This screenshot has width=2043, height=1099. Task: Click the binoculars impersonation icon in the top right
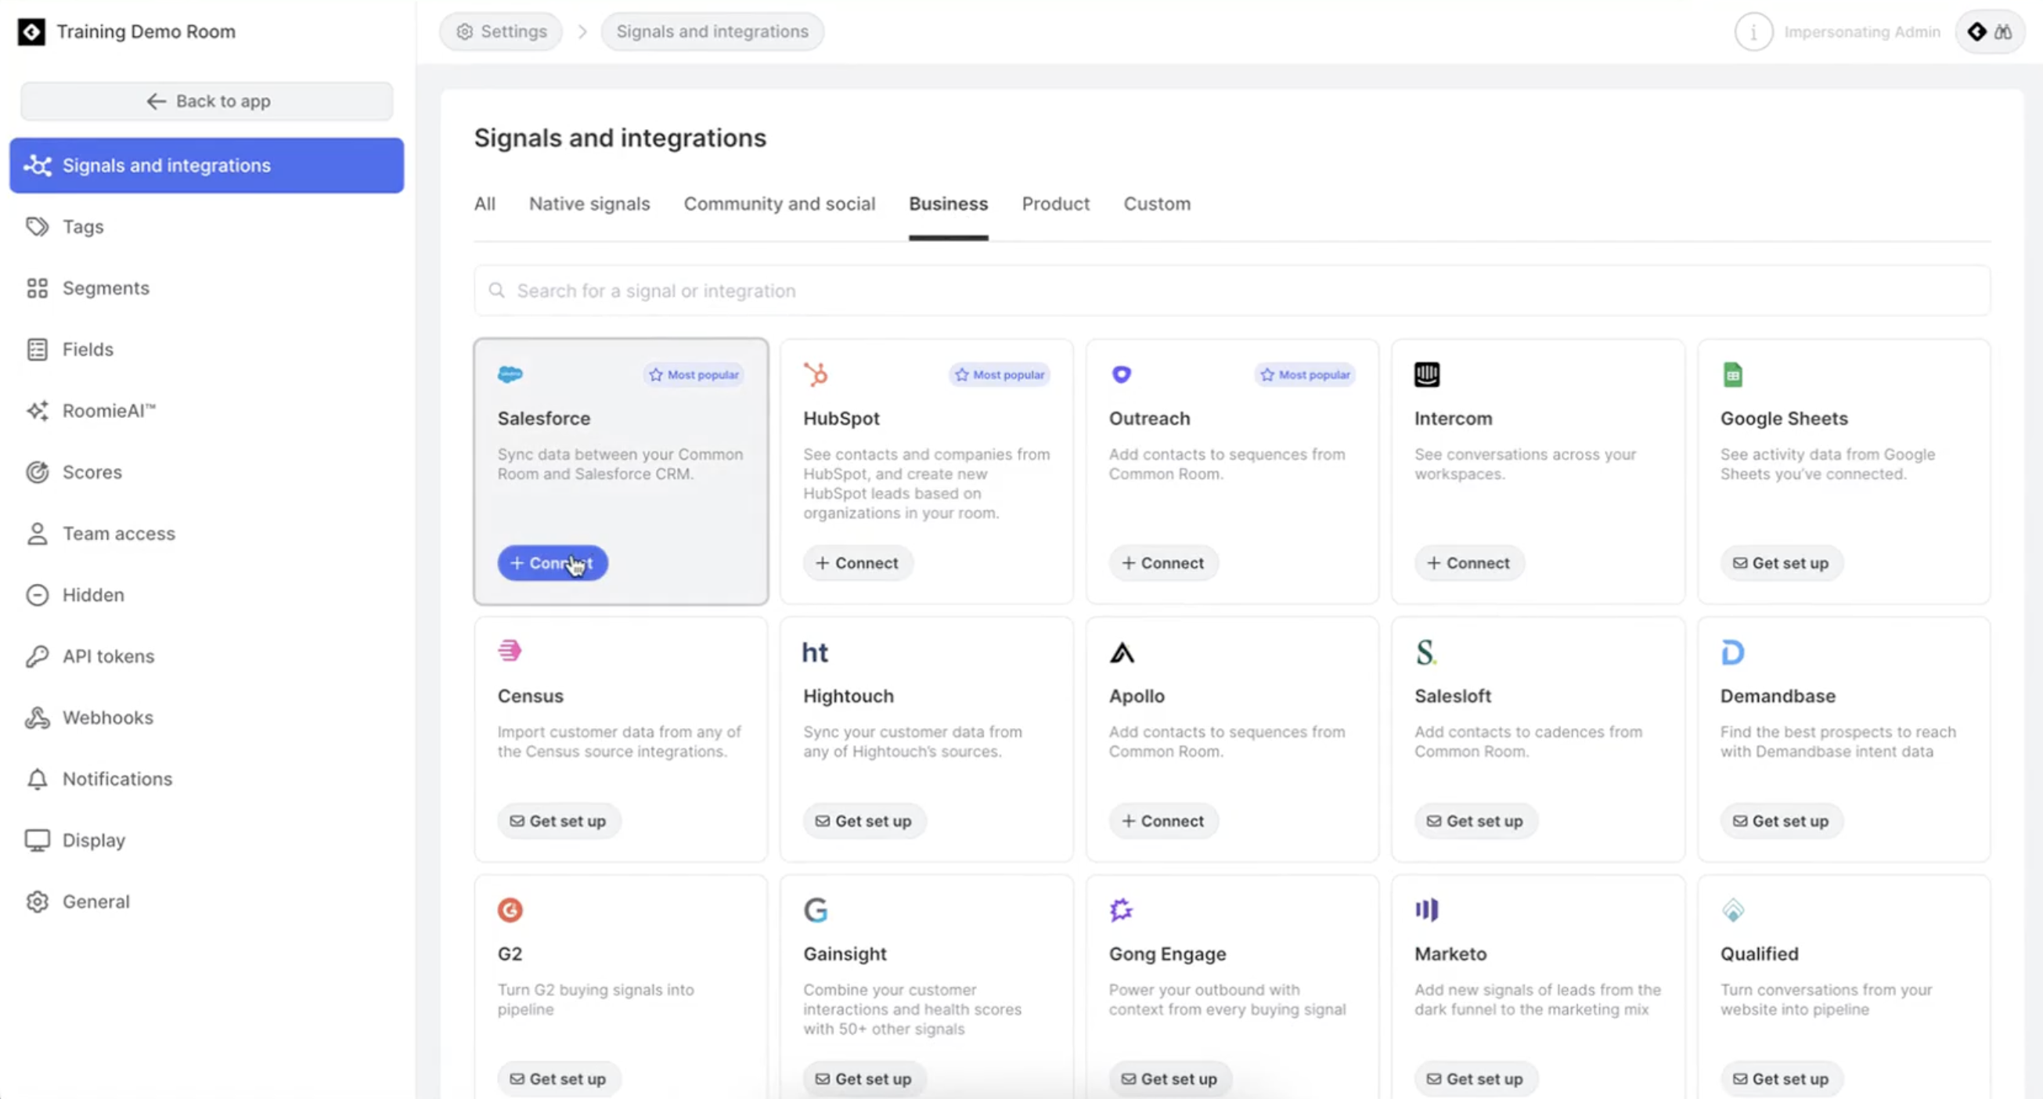[2002, 32]
